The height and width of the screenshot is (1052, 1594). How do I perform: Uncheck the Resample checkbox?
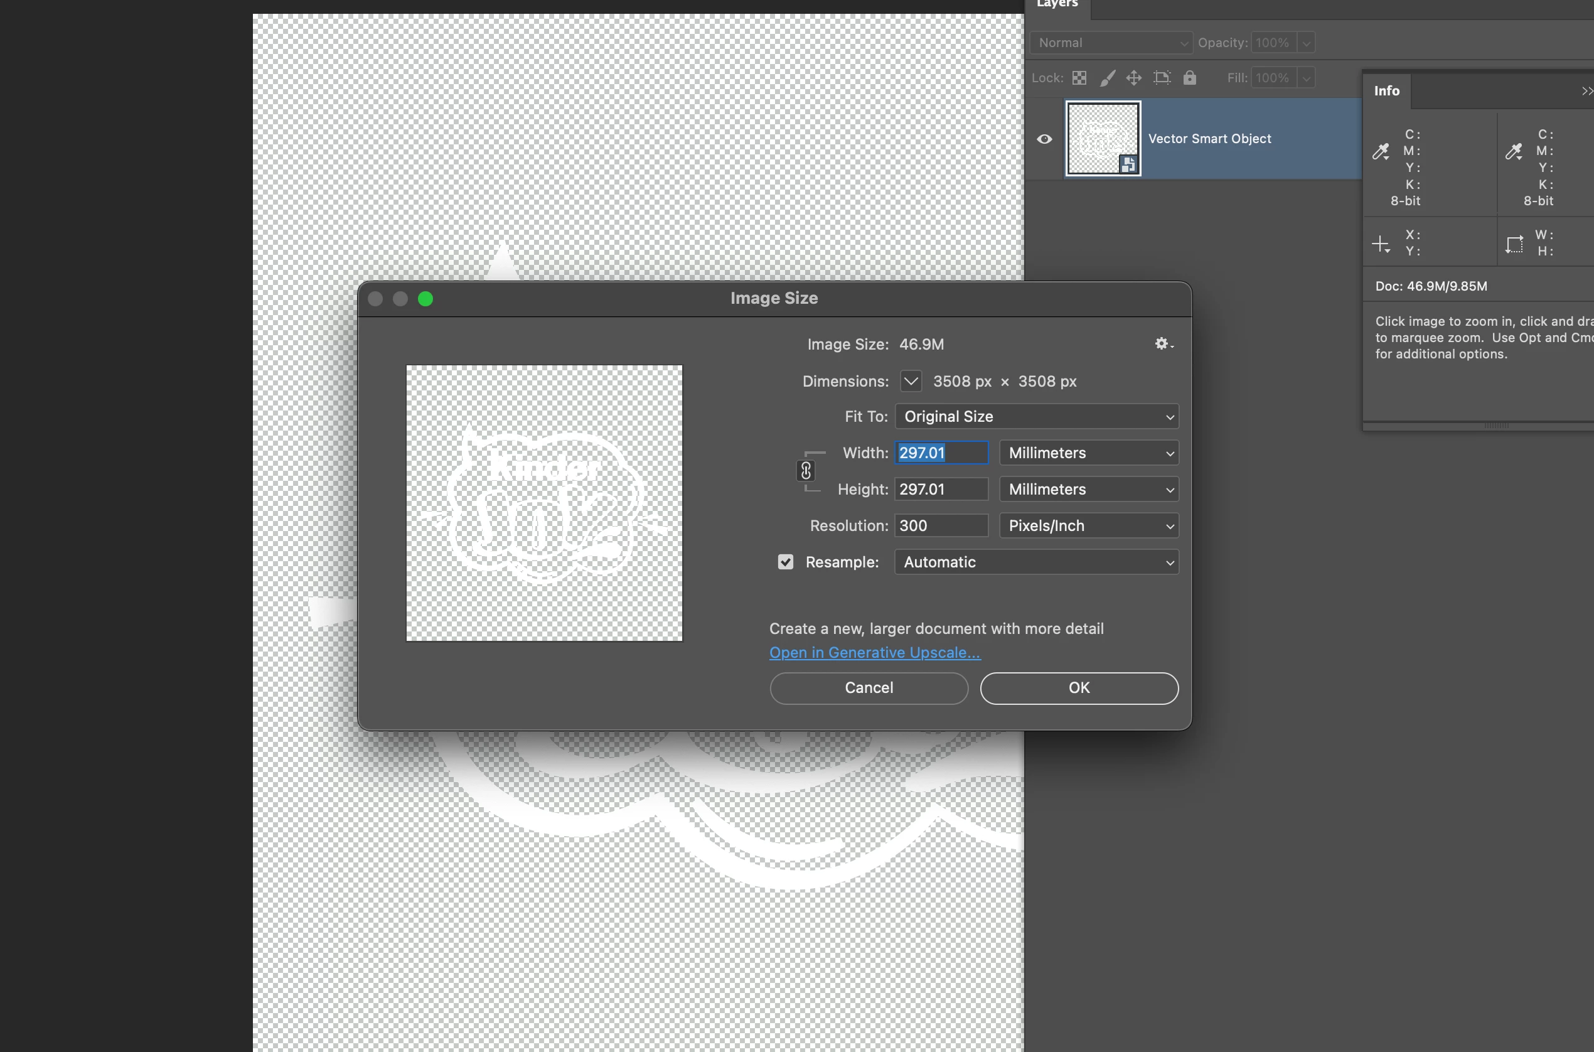(785, 562)
